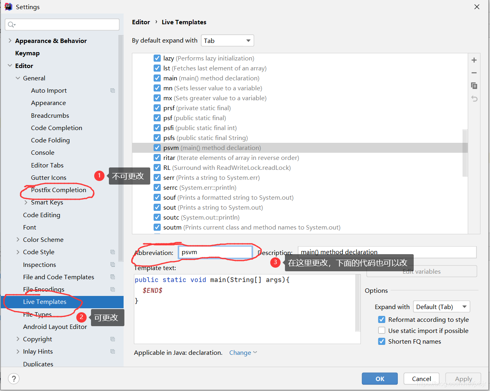Open Android Layout Editor settings

coord(55,327)
